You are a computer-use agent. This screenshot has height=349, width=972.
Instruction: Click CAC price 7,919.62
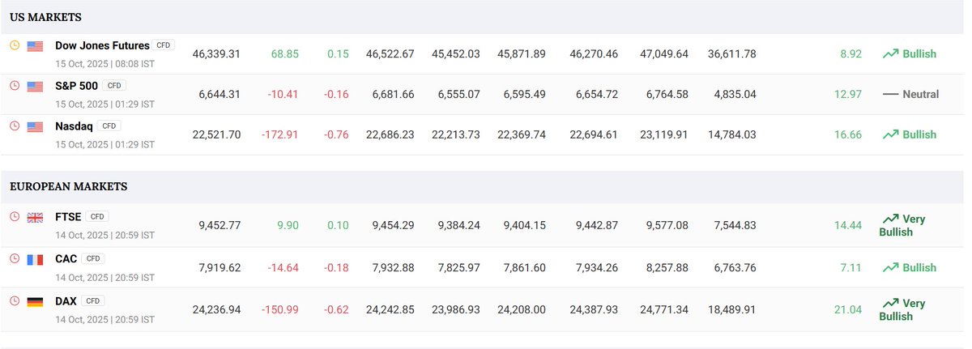point(220,267)
